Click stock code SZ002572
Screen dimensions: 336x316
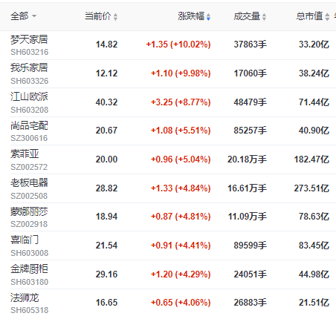(x=29, y=167)
